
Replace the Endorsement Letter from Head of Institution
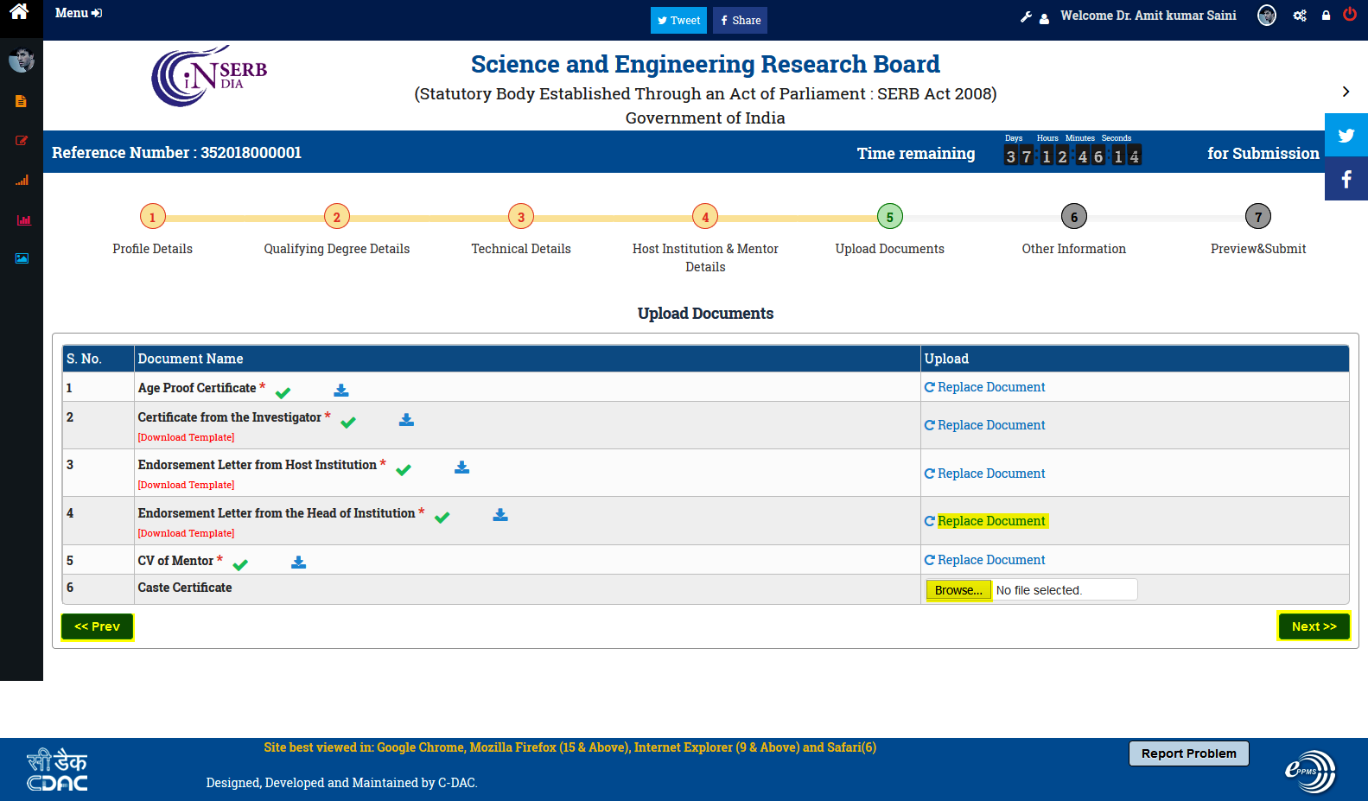(x=990, y=521)
